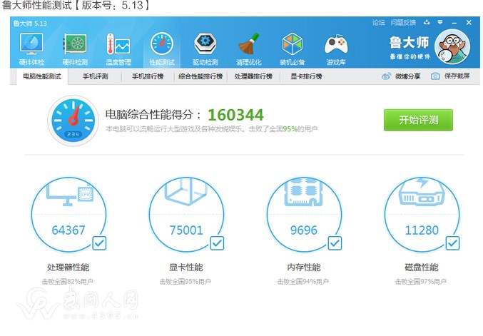Uncheck the 磁盘性能 checkbox
This screenshot has width=483, height=336.
pyautogui.click(x=452, y=243)
